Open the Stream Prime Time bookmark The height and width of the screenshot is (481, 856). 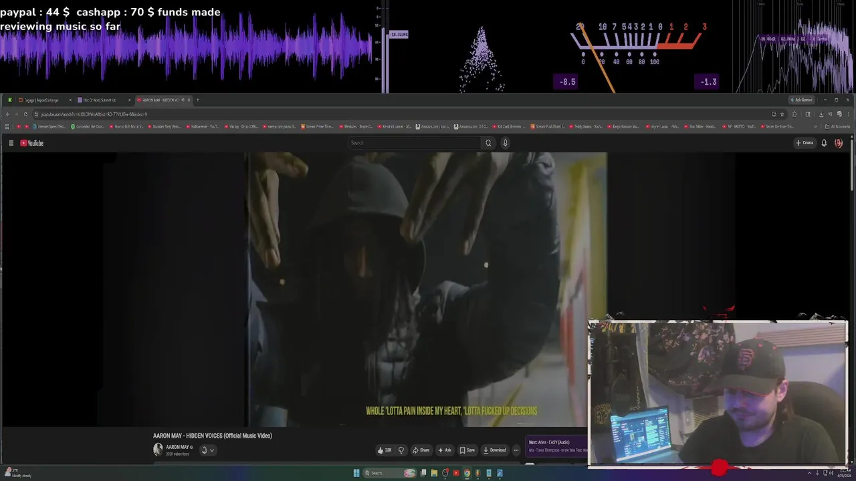click(318, 126)
